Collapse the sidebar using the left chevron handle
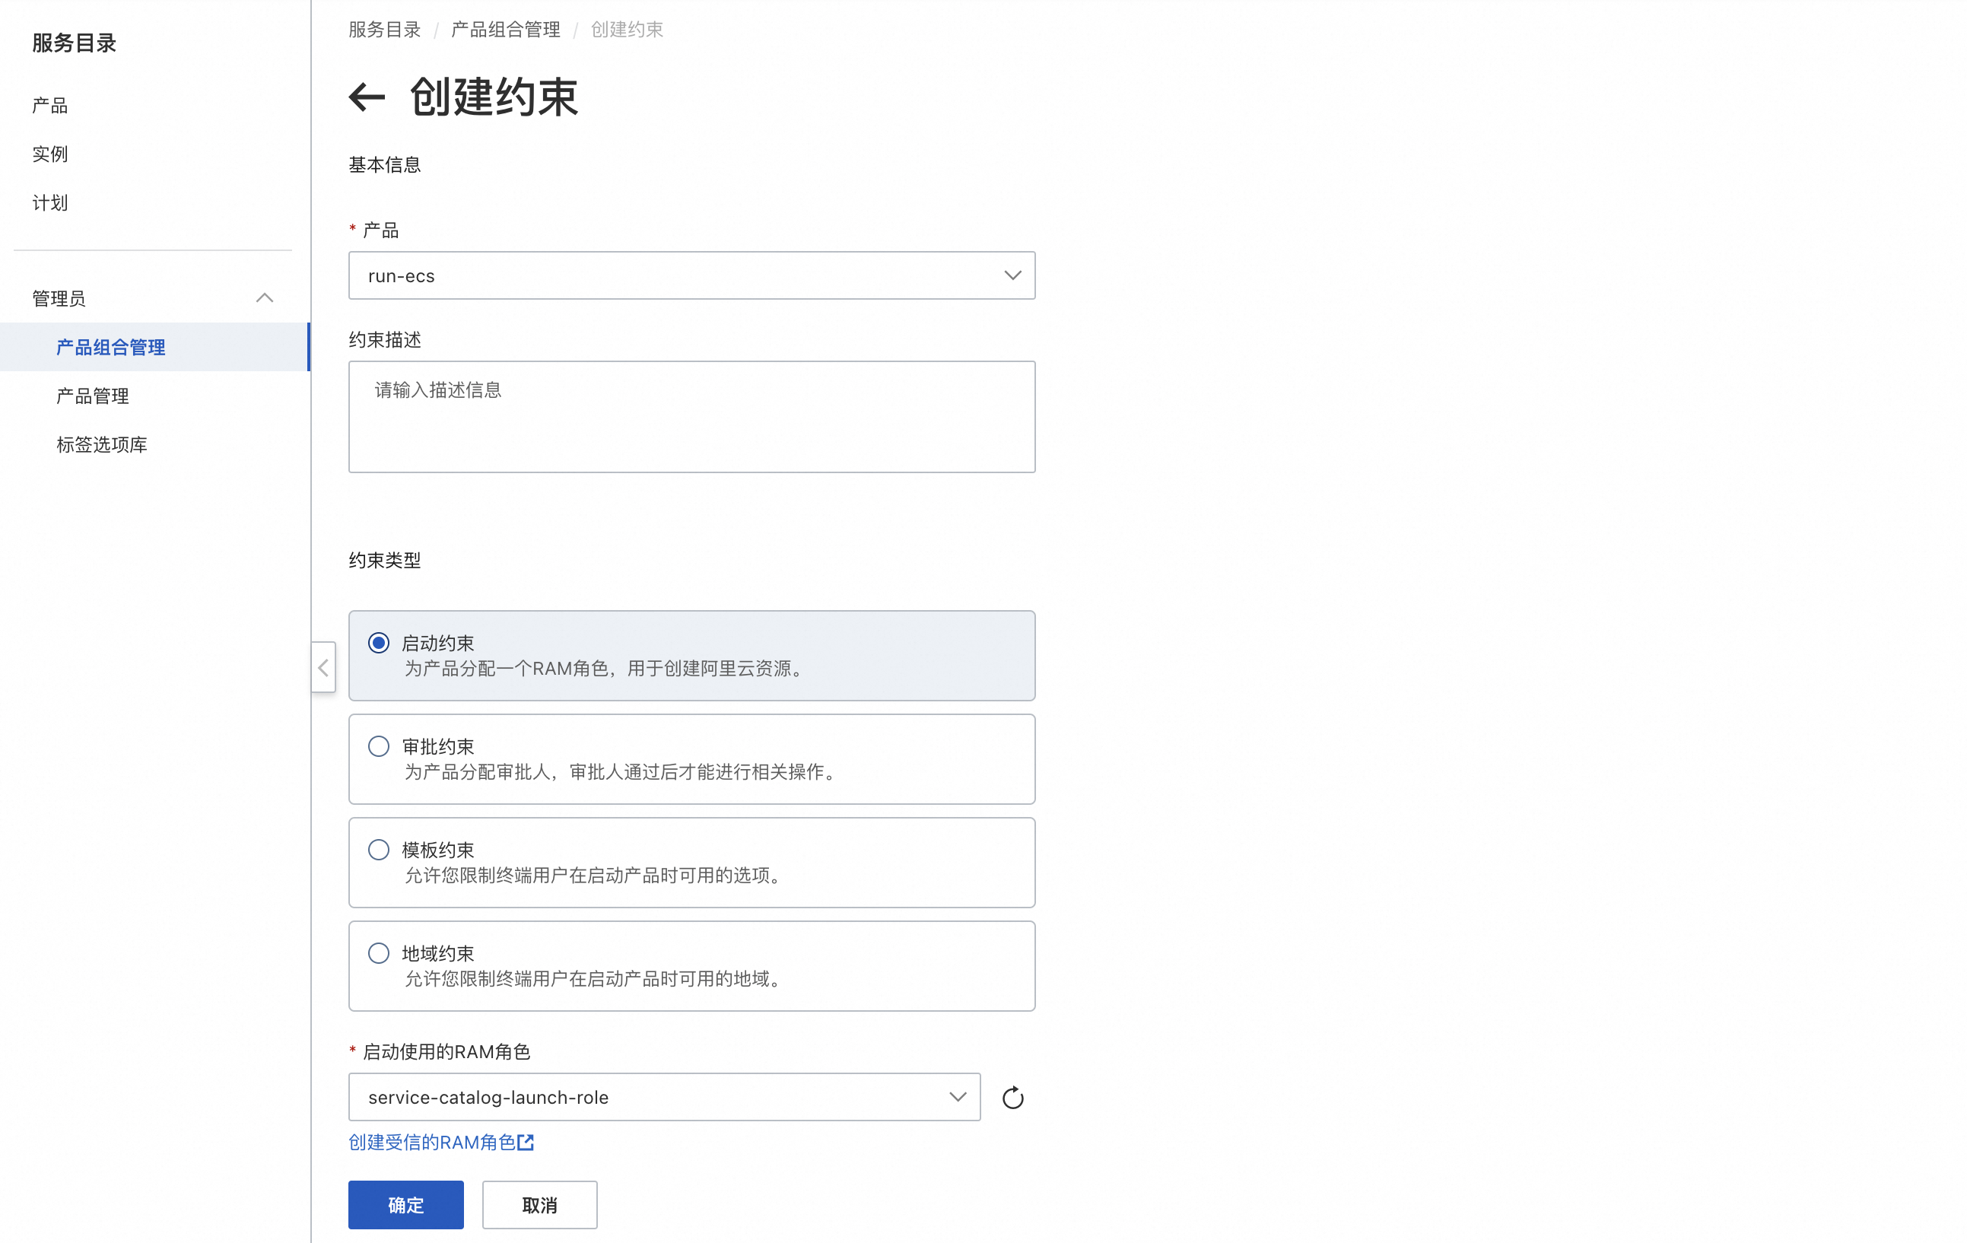The height and width of the screenshot is (1243, 1967). (323, 668)
